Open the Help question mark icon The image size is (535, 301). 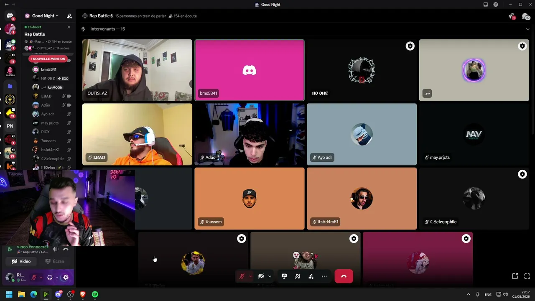pos(496,5)
